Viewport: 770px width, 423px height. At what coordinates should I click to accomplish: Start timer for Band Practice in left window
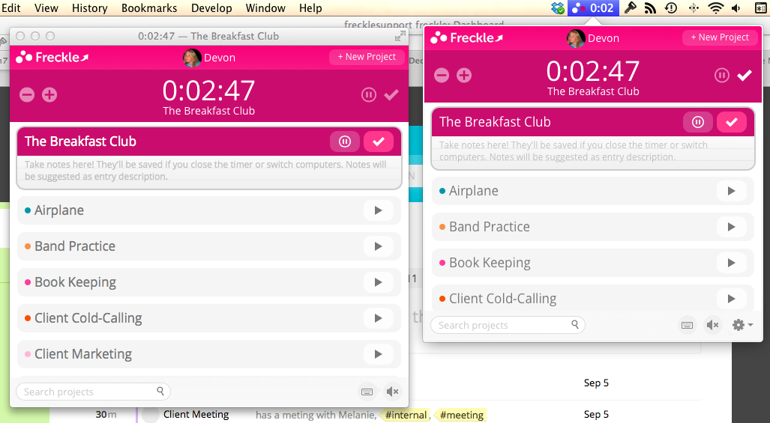coord(378,246)
